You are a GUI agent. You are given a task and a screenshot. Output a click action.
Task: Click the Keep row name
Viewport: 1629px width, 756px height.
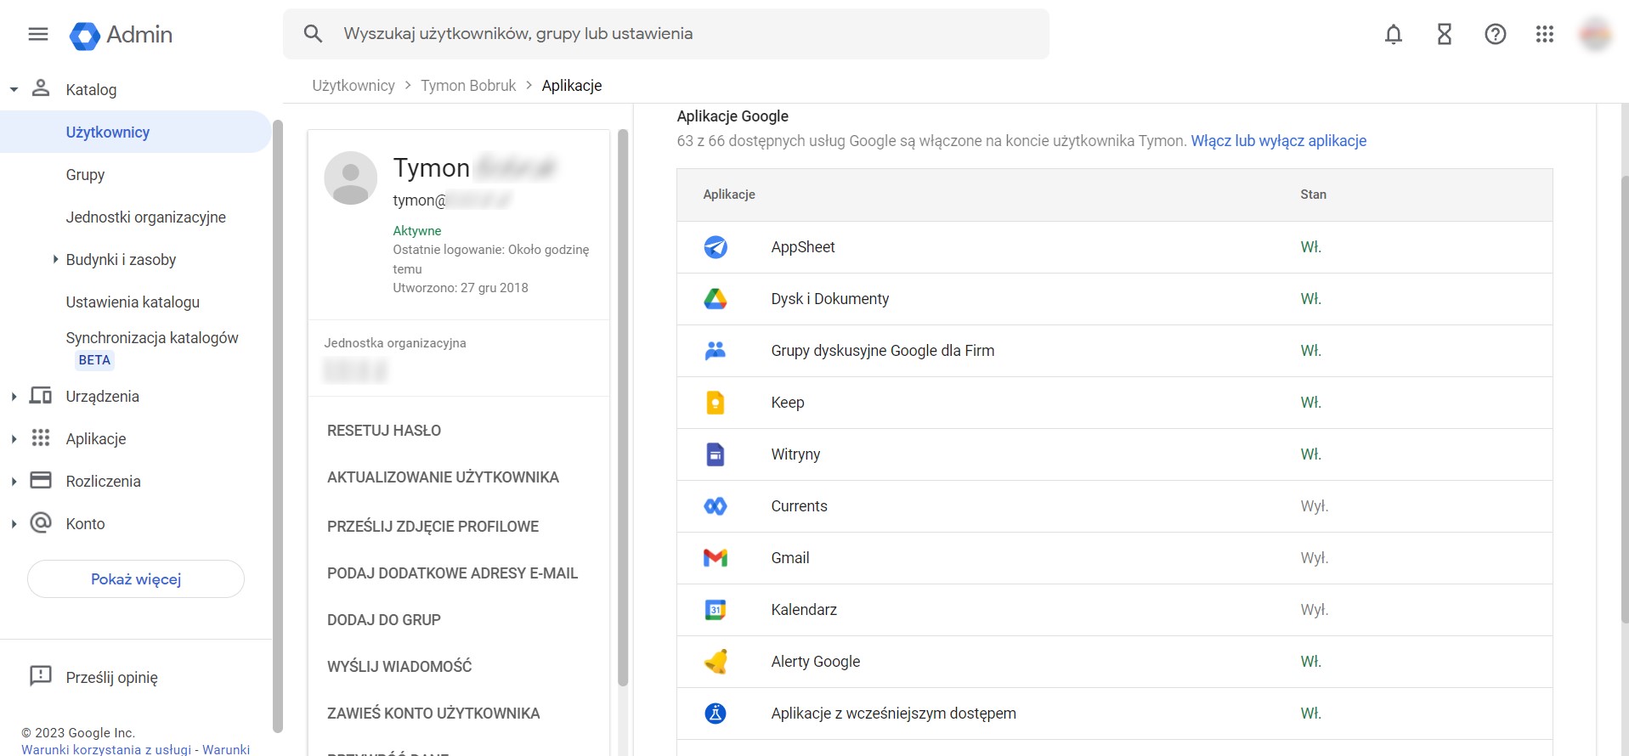788,403
